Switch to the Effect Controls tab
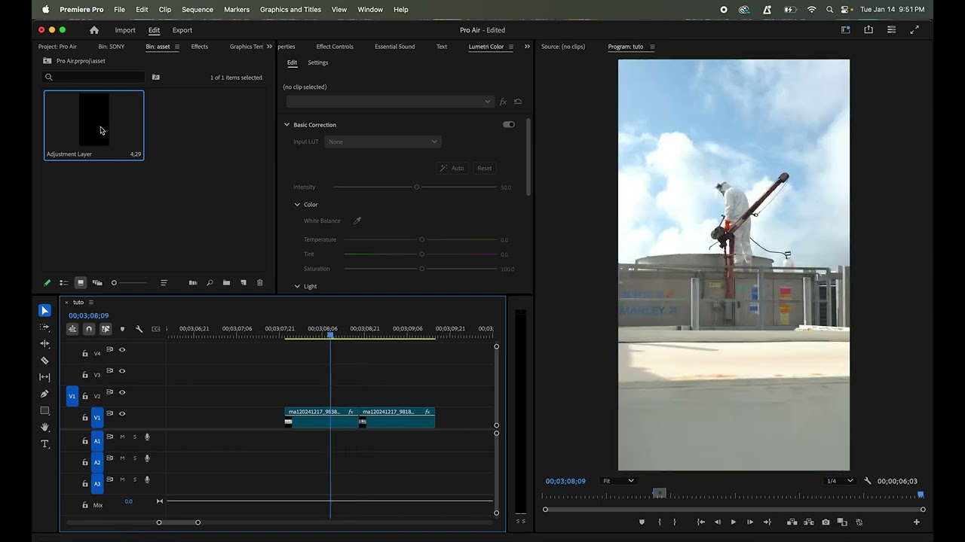 coord(334,46)
